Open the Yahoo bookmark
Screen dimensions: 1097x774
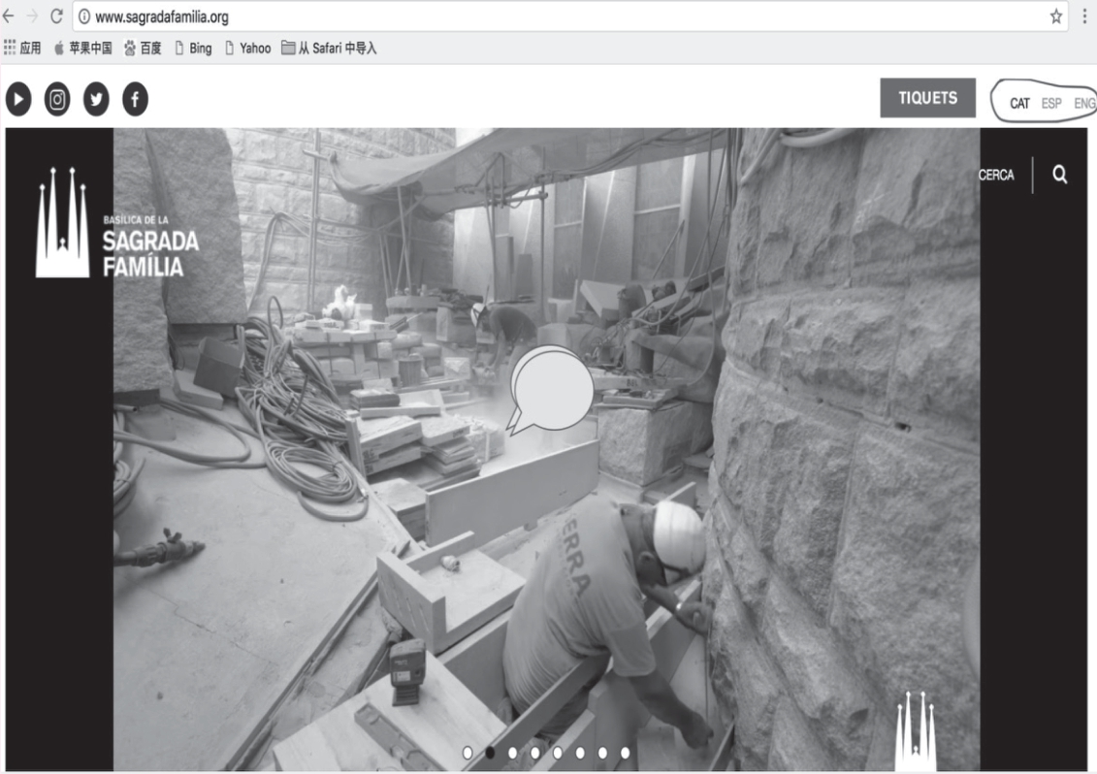(x=247, y=48)
